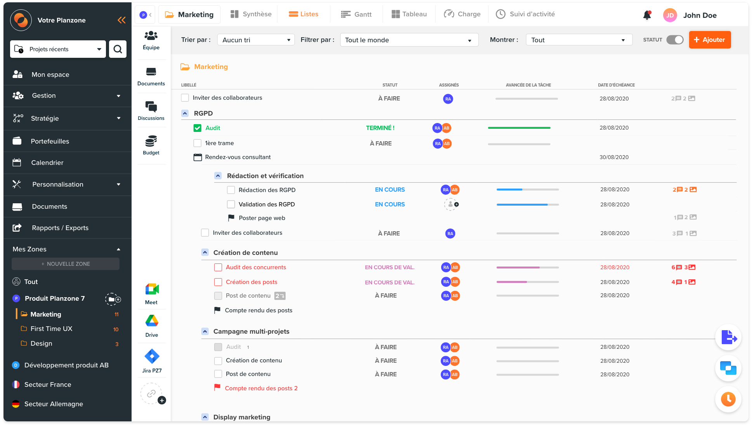Check the Audit task checkbox
752x426 pixels.
[x=197, y=128]
